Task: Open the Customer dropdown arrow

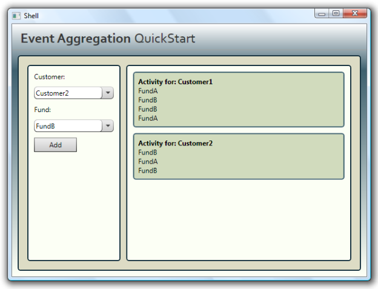Action: tap(108, 93)
